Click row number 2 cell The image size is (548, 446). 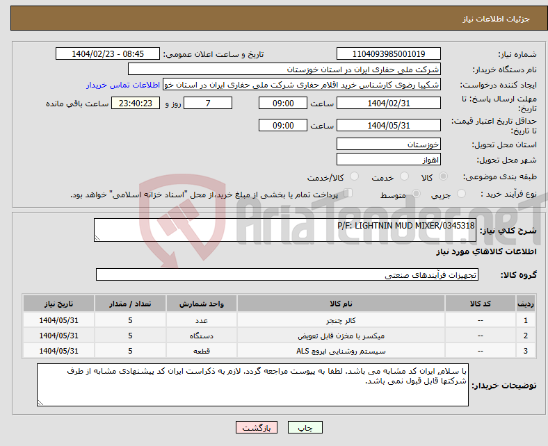click(526, 336)
